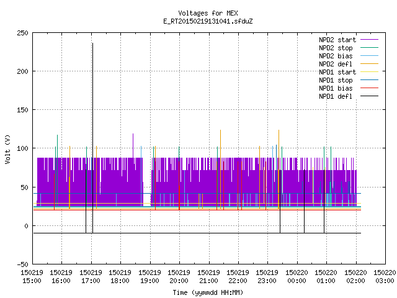Click the 150220 03:00 time tick label
The height and width of the screenshot is (298, 397).
385,277
